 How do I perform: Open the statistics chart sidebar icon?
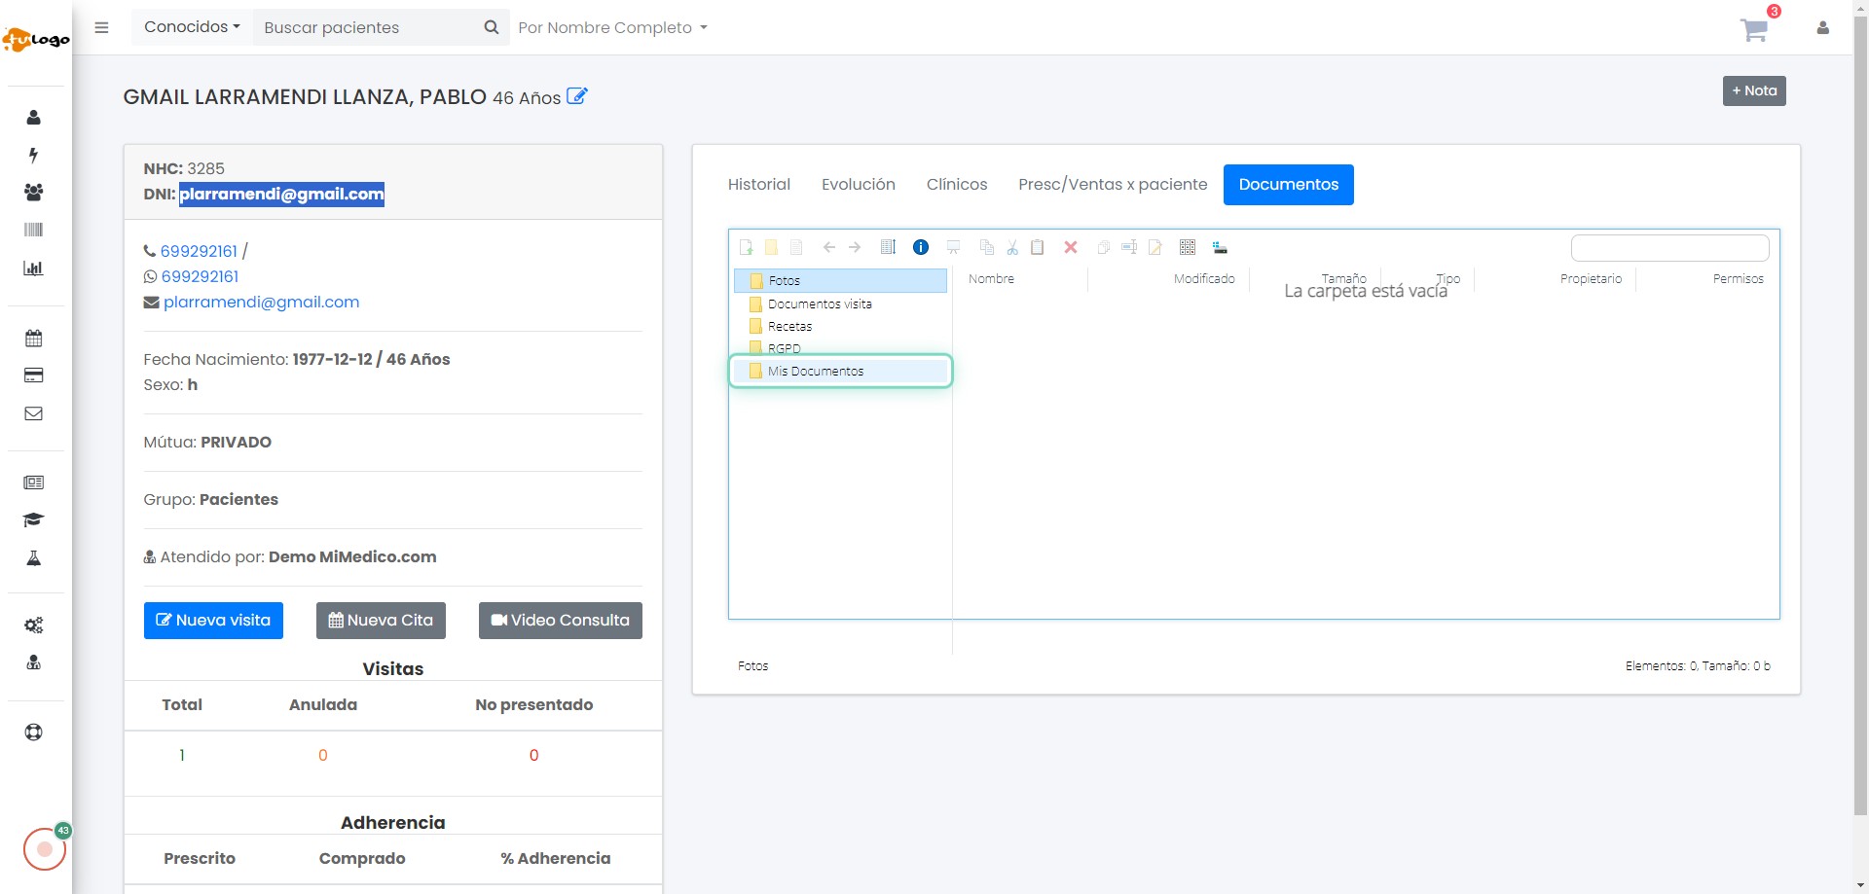pos(33,268)
